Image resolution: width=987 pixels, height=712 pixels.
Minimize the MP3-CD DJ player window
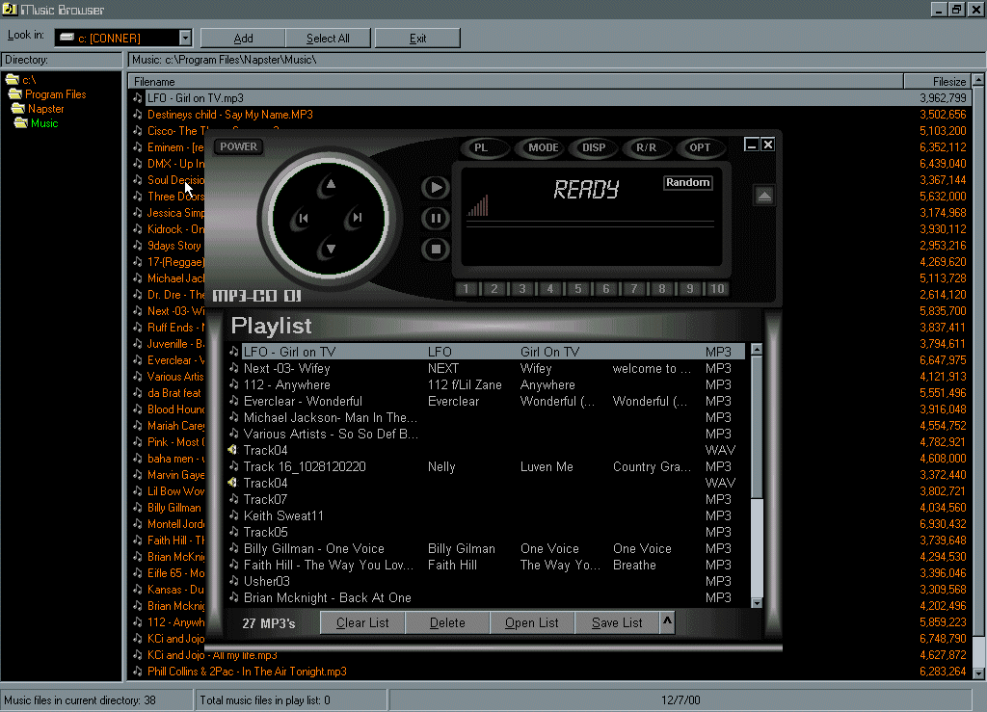pos(751,145)
